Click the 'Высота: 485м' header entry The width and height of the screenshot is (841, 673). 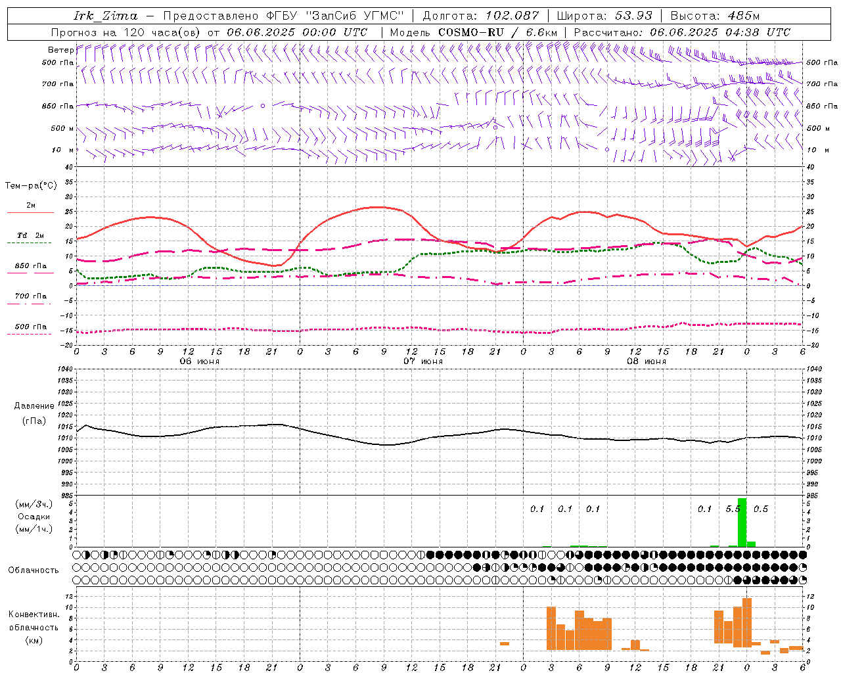(x=715, y=16)
